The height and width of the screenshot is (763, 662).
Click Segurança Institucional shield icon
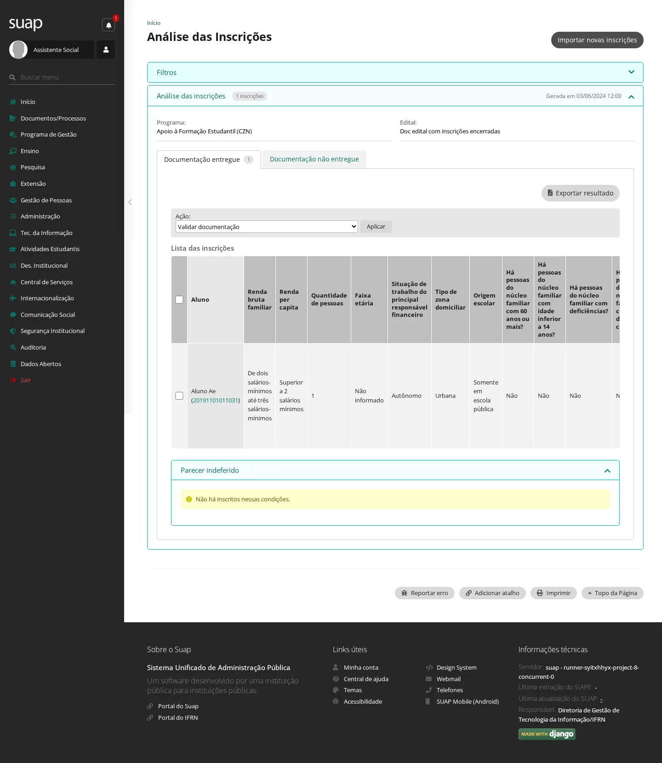click(13, 331)
